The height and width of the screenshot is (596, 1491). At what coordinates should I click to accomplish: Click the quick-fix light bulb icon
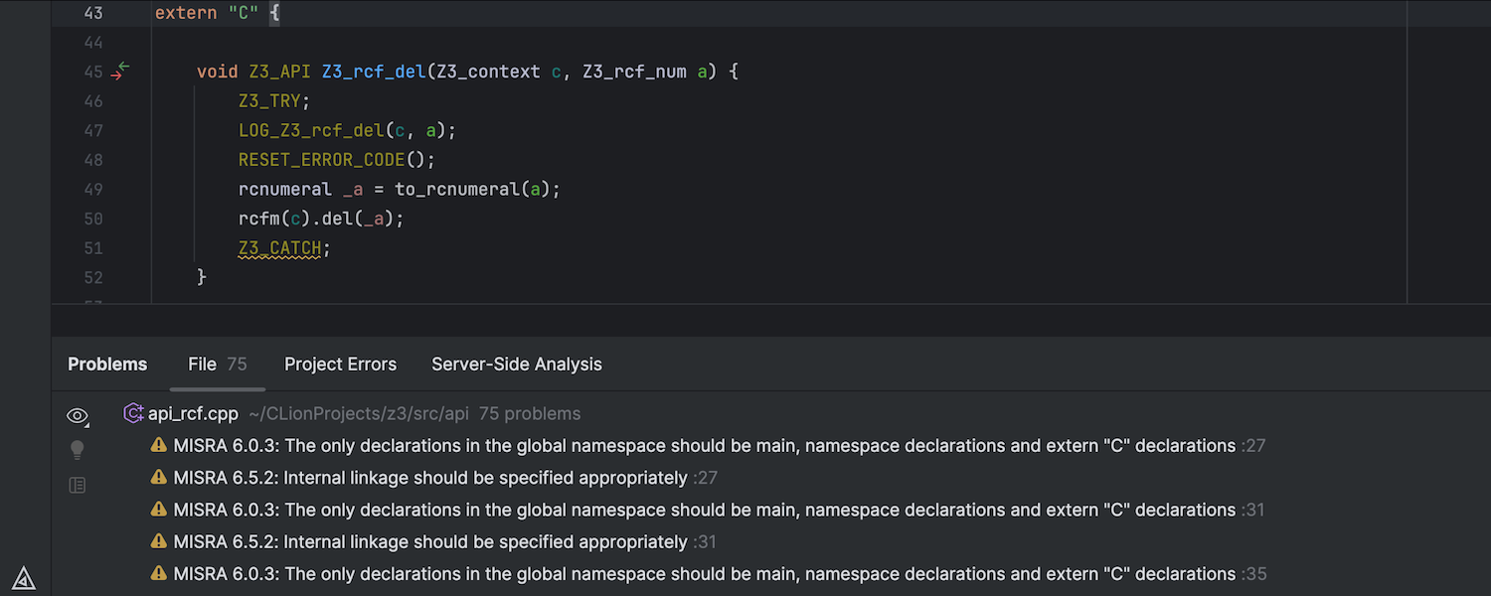(78, 450)
